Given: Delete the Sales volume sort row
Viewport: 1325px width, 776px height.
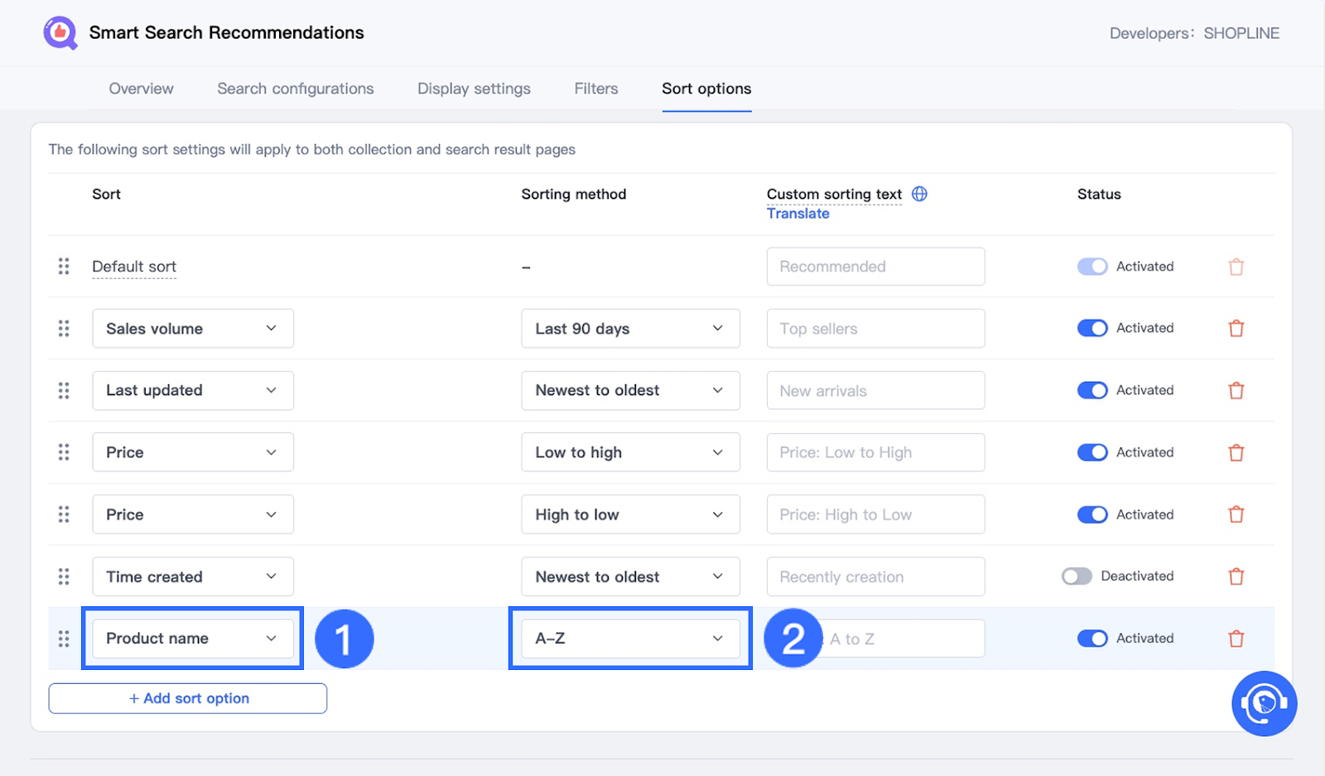Looking at the screenshot, I should pos(1236,329).
